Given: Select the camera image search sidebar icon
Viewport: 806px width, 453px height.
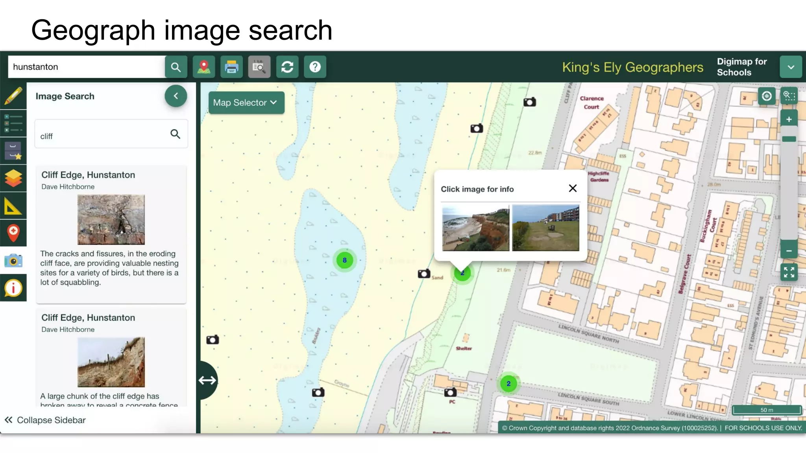Looking at the screenshot, I should pyautogui.click(x=13, y=260).
